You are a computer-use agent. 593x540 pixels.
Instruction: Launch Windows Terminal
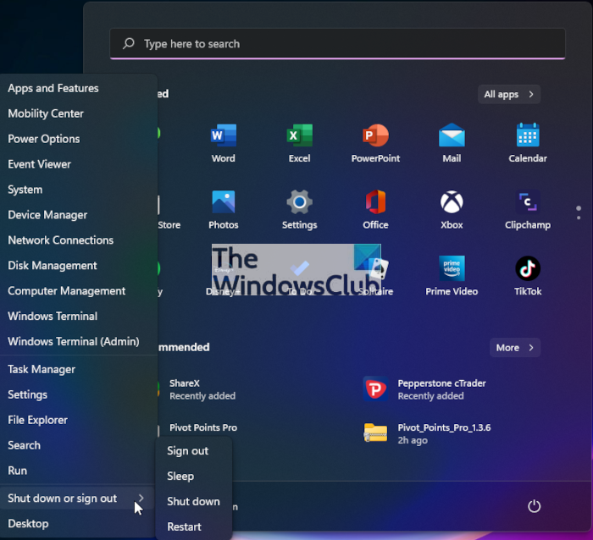click(x=78, y=317)
